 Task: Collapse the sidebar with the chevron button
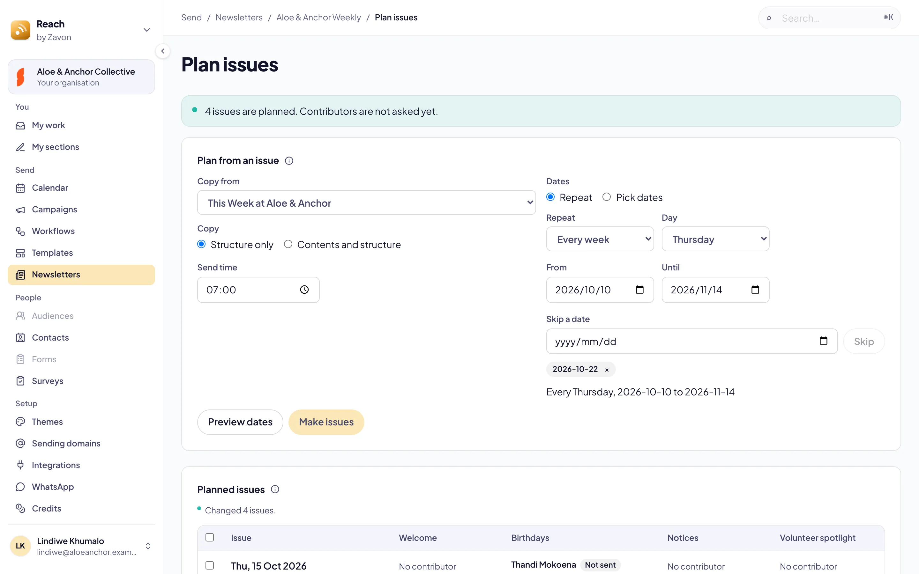click(x=162, y=51)
